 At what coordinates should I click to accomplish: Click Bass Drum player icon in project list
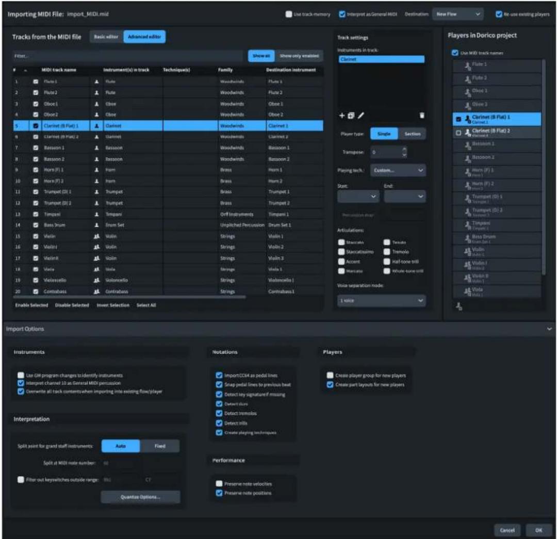click(x=468, y=238)
